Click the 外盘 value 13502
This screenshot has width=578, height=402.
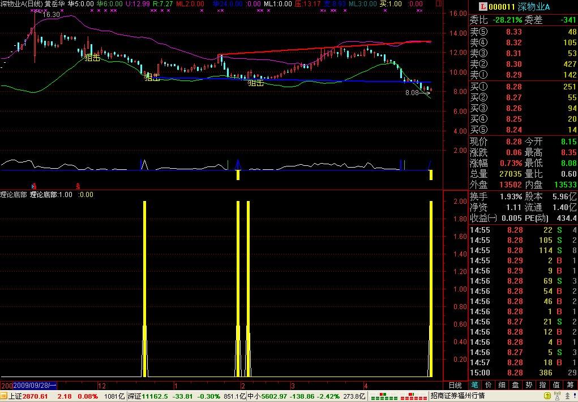(x=511, y=185)
